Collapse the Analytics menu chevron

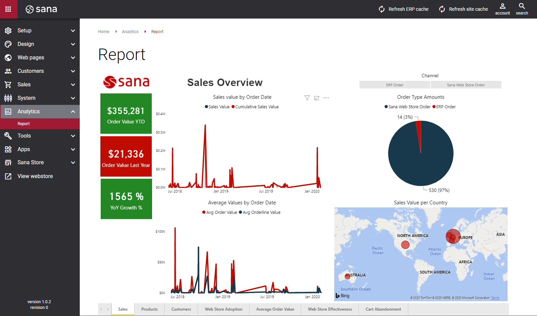coord(73,112)
